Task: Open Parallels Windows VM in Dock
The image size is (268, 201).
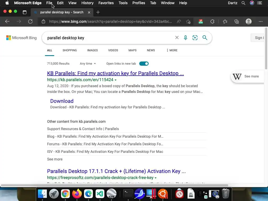Action: point(151,194)
